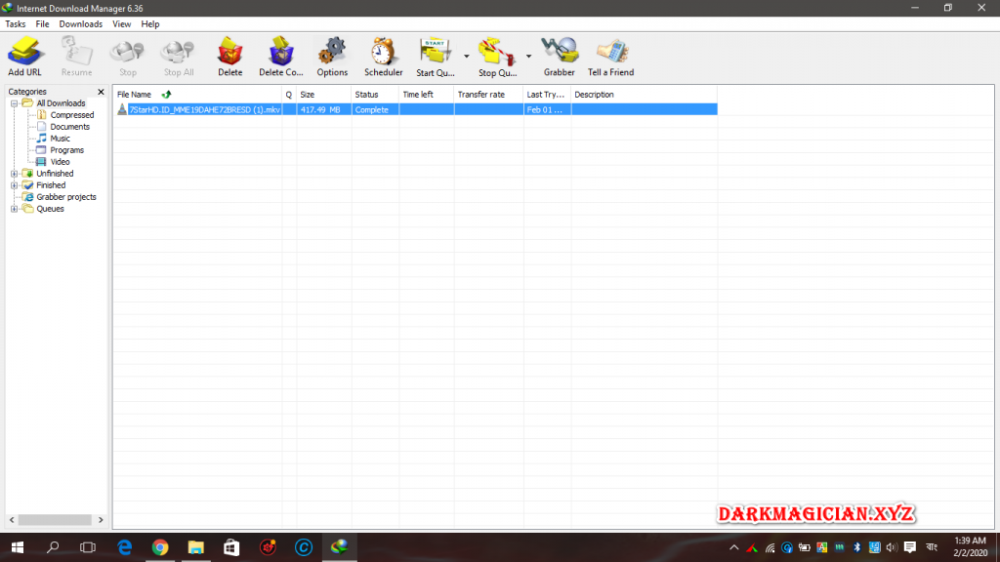Open the Downloads menu

(x=80, y=24)
